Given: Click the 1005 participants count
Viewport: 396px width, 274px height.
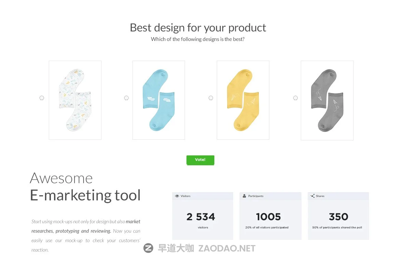Looking at the screenshot, I should click(268, 217).
